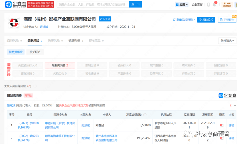Click the company search input field

coord(93,4)
